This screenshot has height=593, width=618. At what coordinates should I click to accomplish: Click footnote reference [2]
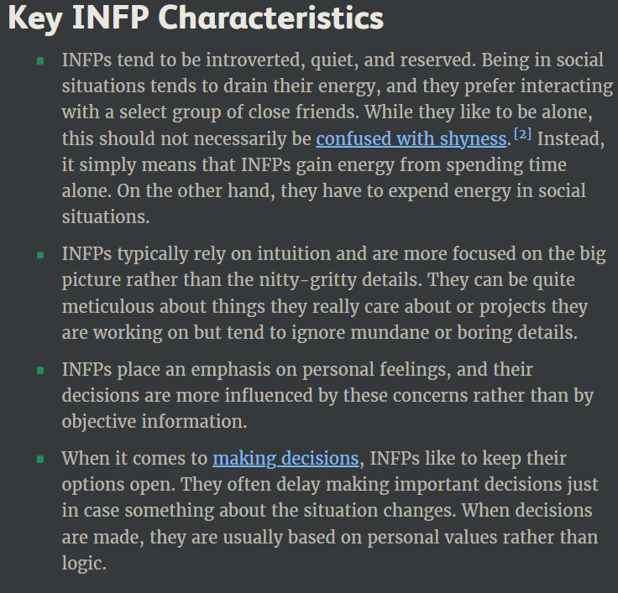(x=522, y=134)
